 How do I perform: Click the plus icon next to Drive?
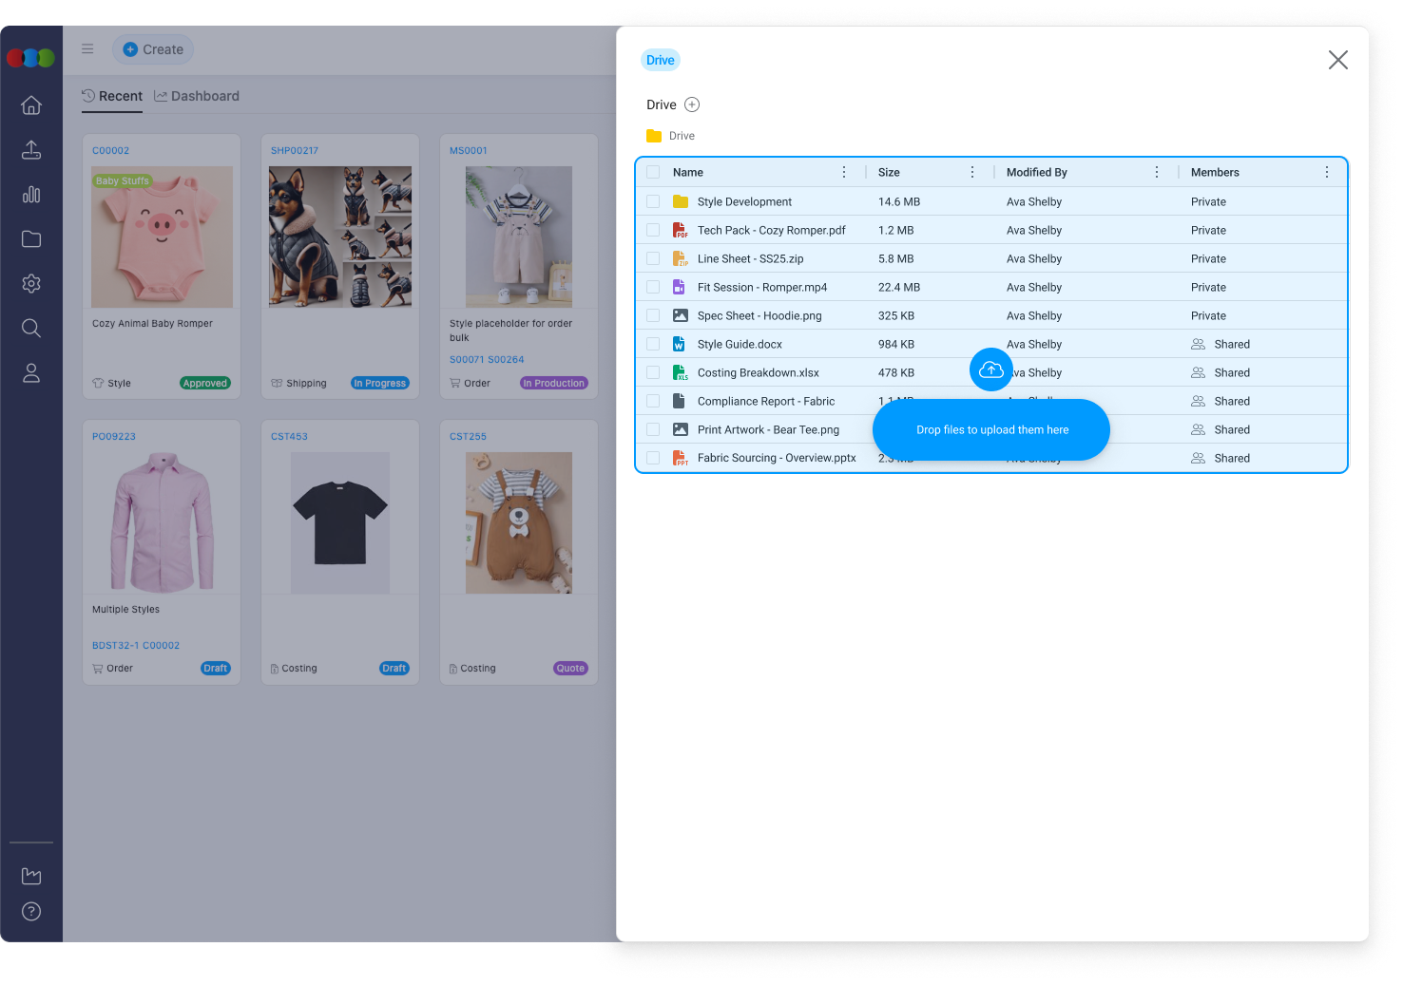tap(692, 104)
